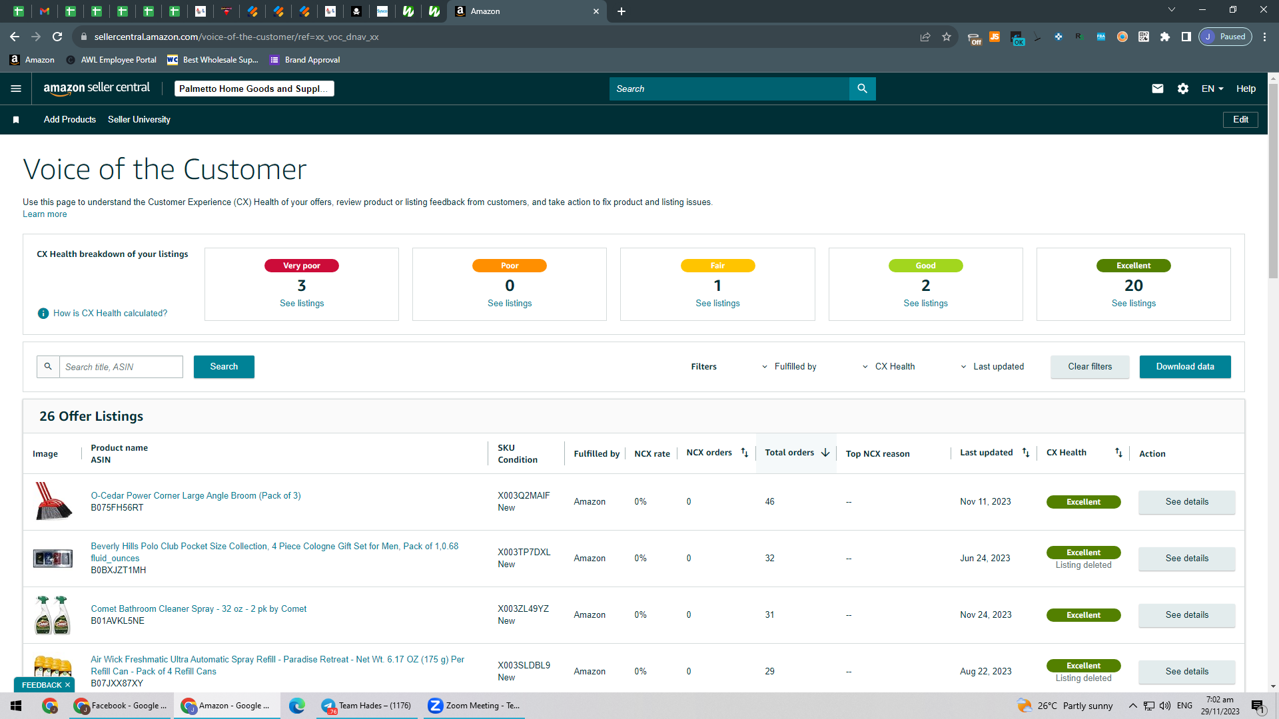Open the messages envelope icon
Image resolution: width=1279 pixels, height=719 pixels.
click(1158, 89)
